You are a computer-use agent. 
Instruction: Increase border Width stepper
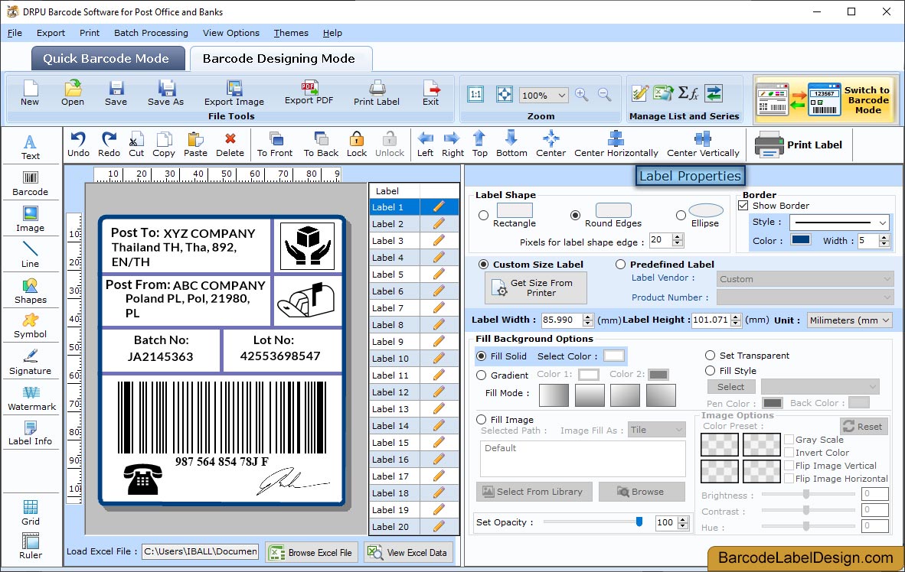(884, 237)
